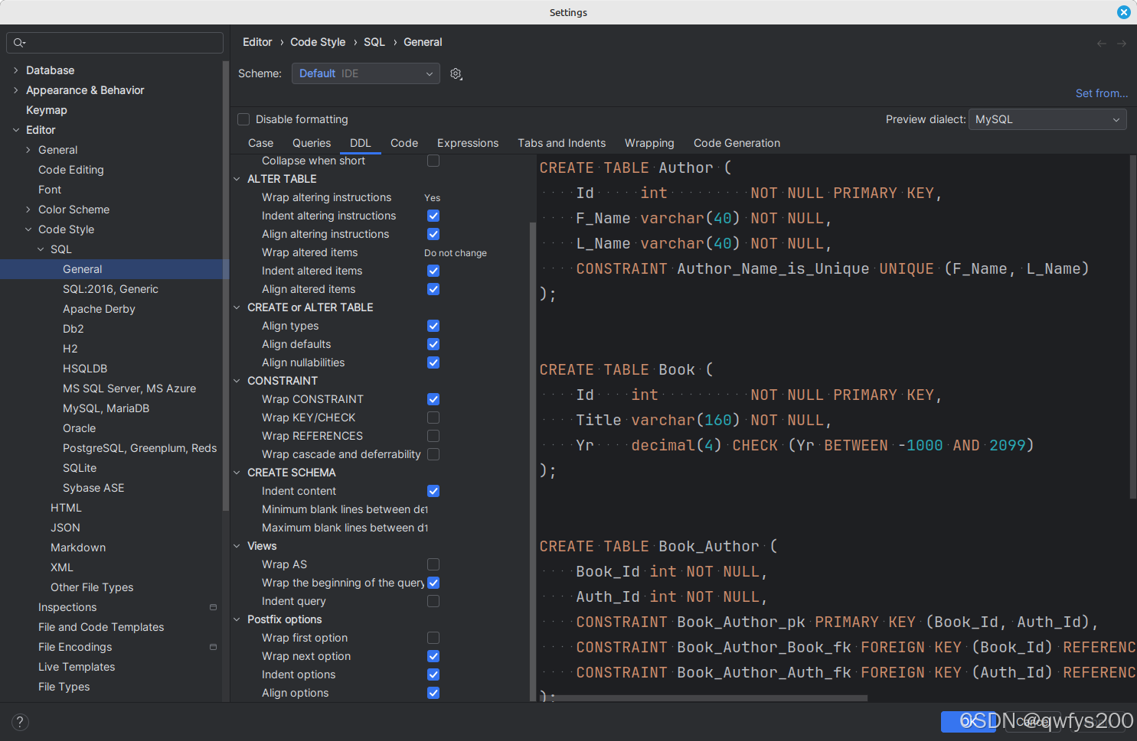Open the Scheme dropdown
This screenshot has width=1137, height=741.
365,73
